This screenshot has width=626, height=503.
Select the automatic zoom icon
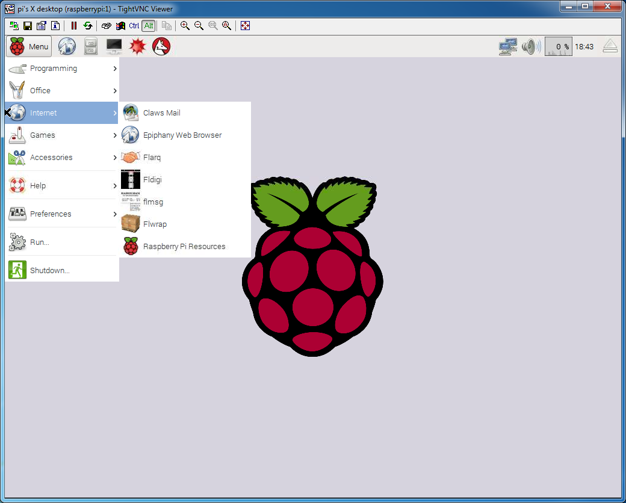[x=227, y=26]
